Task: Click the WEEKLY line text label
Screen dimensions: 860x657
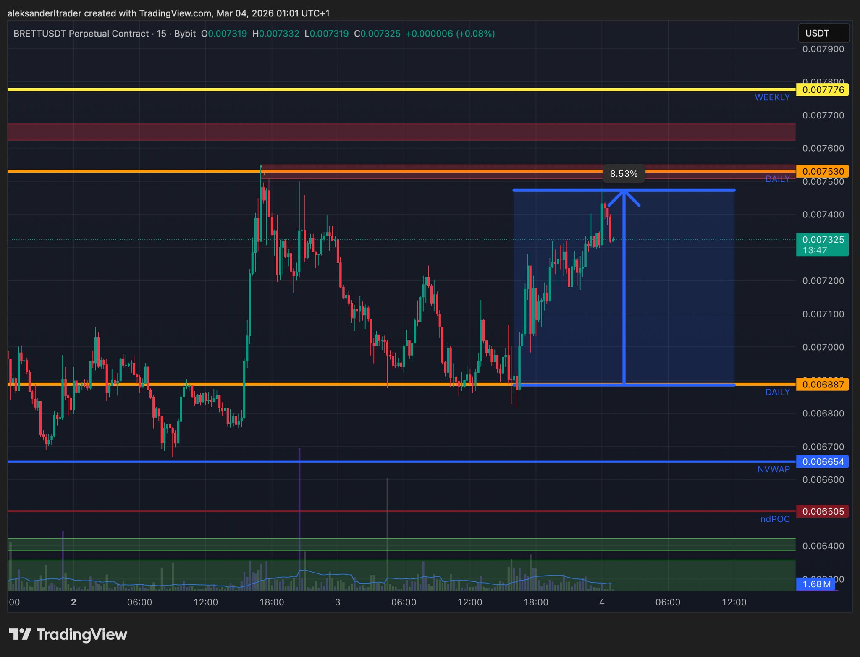Action: 772,97
